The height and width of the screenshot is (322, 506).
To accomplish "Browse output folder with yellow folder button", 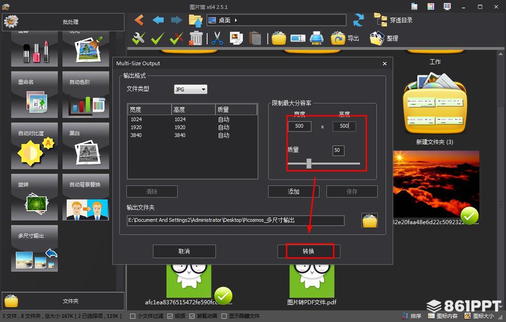I will [x=369, y=220].
